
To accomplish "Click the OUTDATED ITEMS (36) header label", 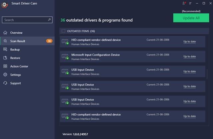I will 81,31.
